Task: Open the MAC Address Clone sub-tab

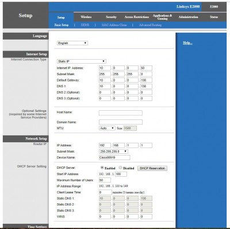Action: 114,25
